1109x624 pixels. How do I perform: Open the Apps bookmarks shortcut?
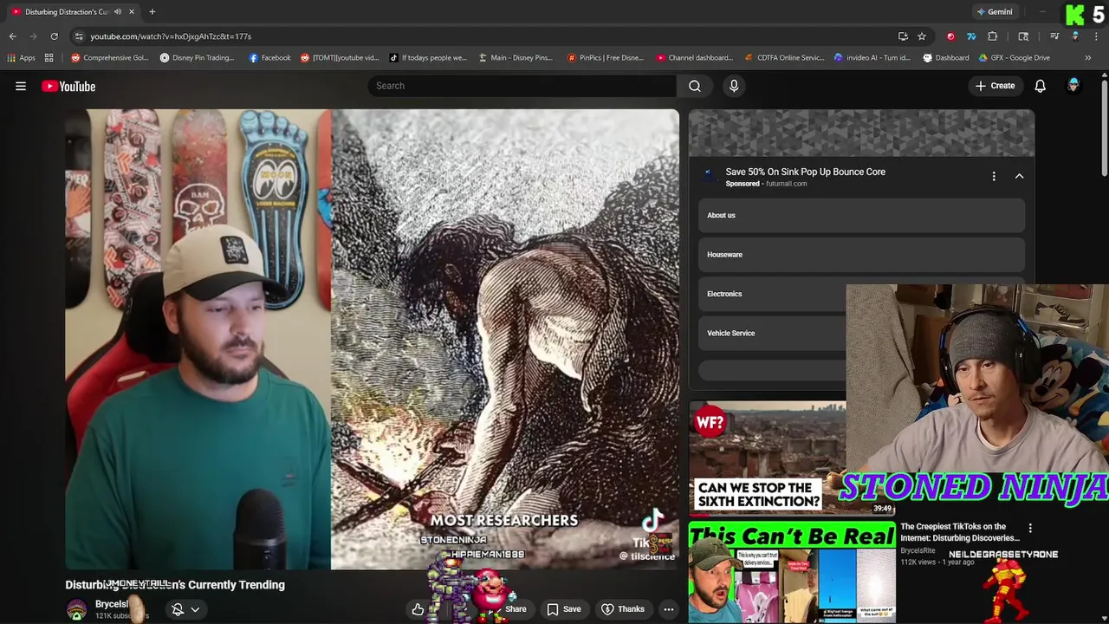[x=21, y=58]
